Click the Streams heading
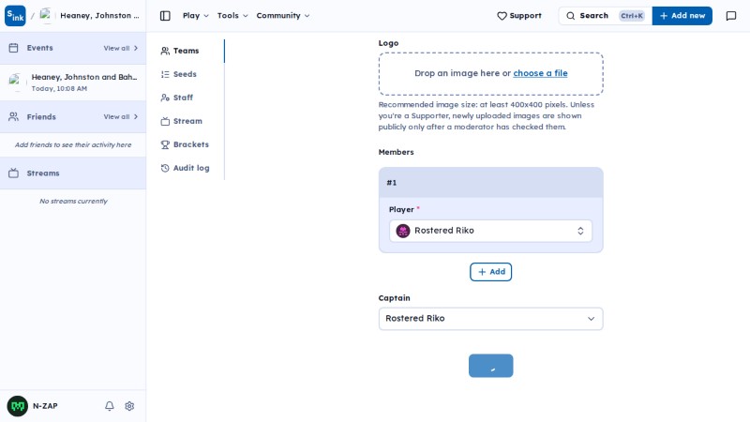 [x=43, y=173]
